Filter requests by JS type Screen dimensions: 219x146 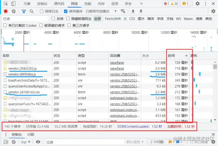[x=125, y=19]
